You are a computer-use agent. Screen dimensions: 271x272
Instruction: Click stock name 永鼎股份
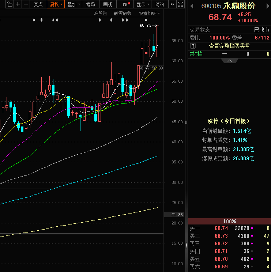[239, 6]
